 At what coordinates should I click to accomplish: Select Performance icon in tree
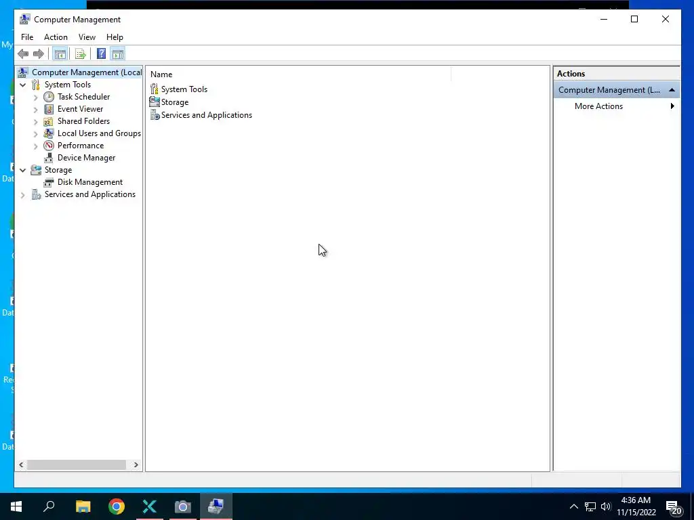(49, 146)
